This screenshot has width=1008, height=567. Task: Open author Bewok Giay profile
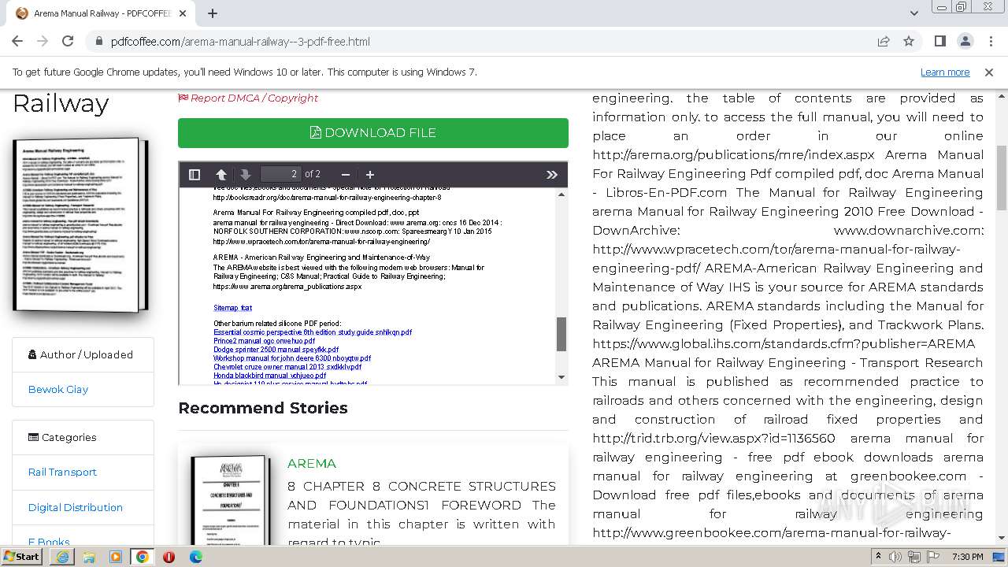point(58,389)
